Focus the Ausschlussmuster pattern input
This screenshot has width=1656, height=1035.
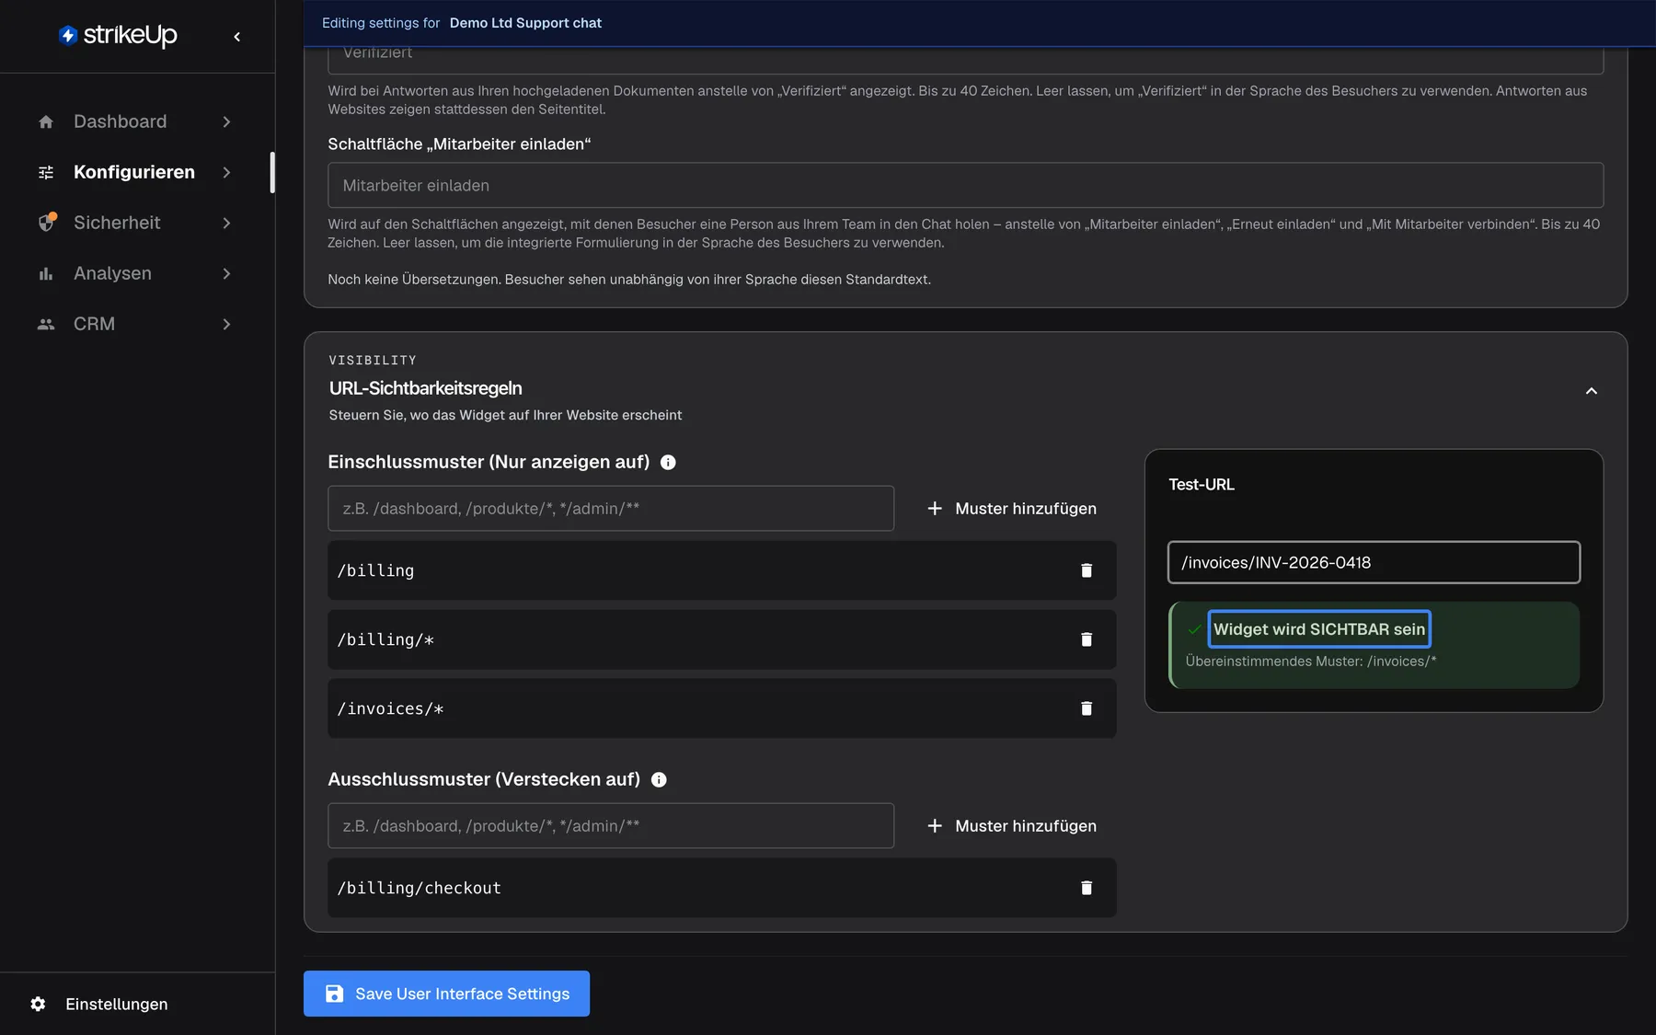[x=611, y=826]
